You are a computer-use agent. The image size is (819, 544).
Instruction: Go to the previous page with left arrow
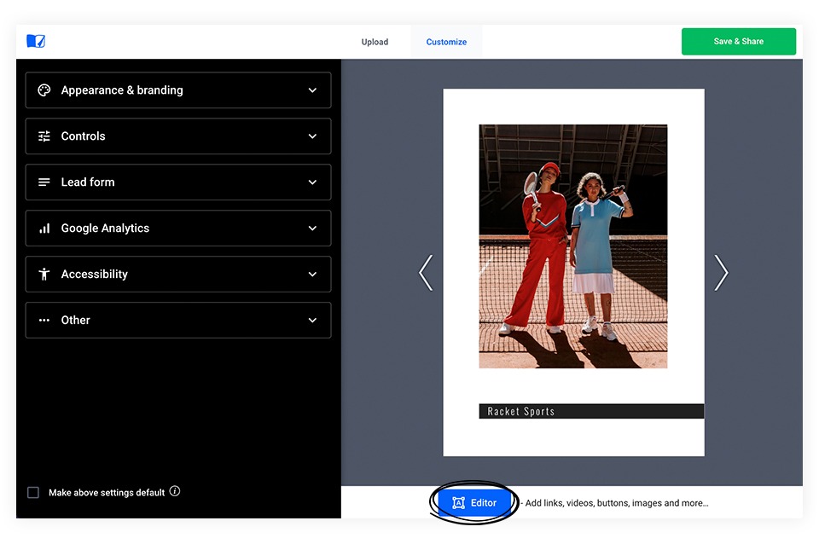click(427, 273)
